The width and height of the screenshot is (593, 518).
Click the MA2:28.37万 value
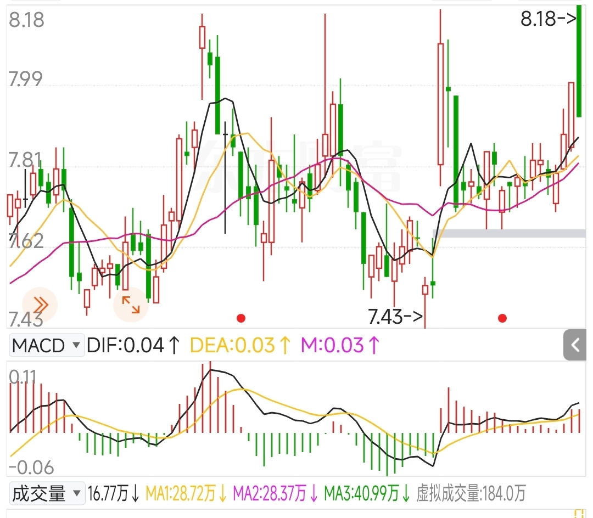[275, 493]
